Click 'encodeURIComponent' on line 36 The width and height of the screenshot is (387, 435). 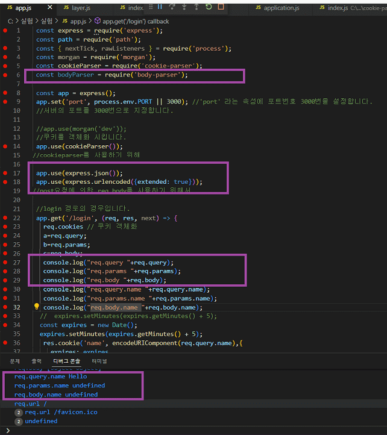[145, 343]
